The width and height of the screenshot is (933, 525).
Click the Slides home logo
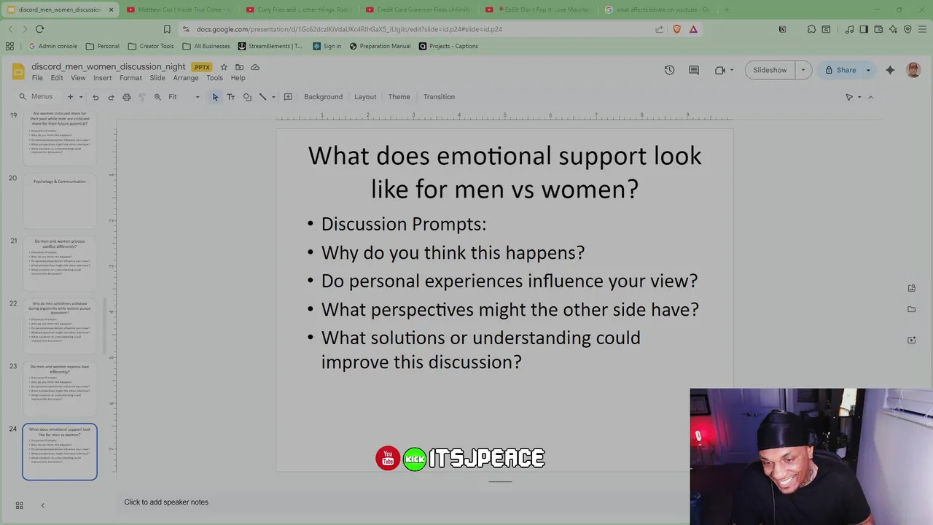pyautogui.click(x=18, y=71)
